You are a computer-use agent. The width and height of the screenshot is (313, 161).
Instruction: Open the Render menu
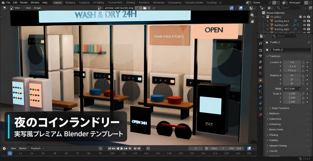pyautogui.click(x=24, y=2)
